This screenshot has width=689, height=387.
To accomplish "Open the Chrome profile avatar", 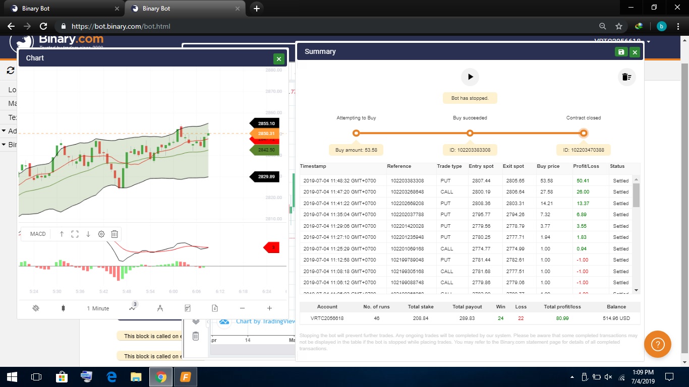I will pyautogui.click(x=661, y=26).
